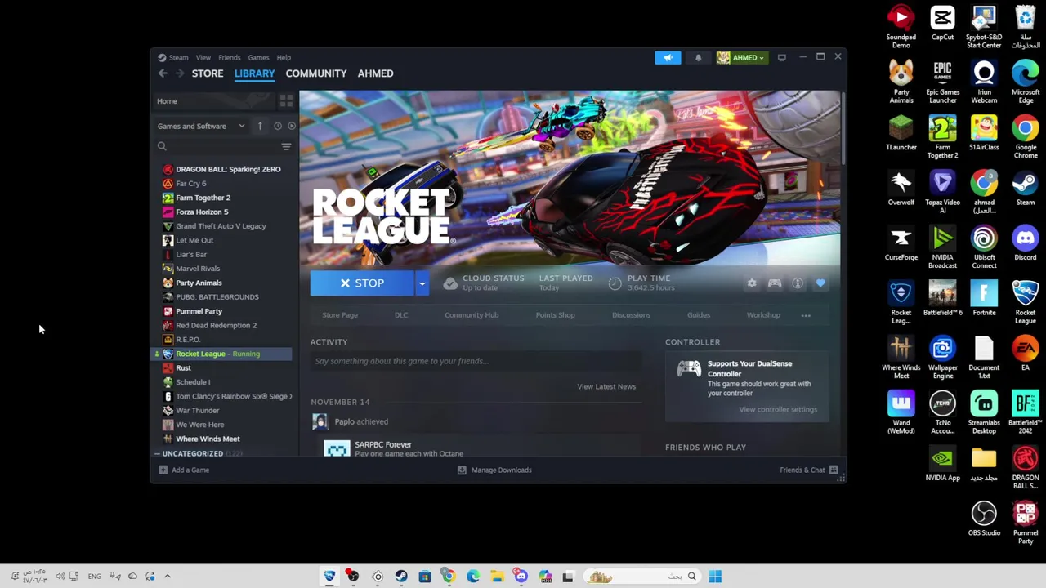The image size is (1046, 588).
Task: Open Rocket League Store Page link
Action: [x=340, y=315]
